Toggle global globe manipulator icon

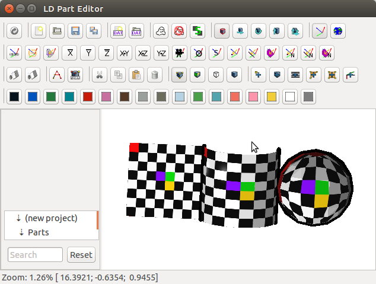(338, 31)
